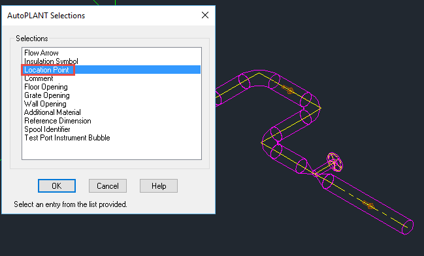The image size is (424, 256).
Task: Select Test Port Instrument Bubble
Action: 67,138
